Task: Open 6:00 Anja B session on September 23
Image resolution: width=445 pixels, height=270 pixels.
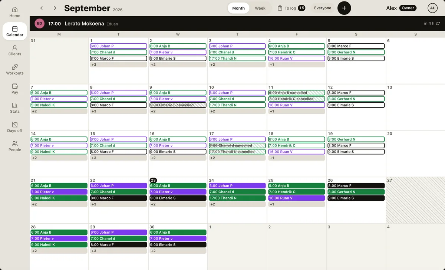Action: [178, 186]
